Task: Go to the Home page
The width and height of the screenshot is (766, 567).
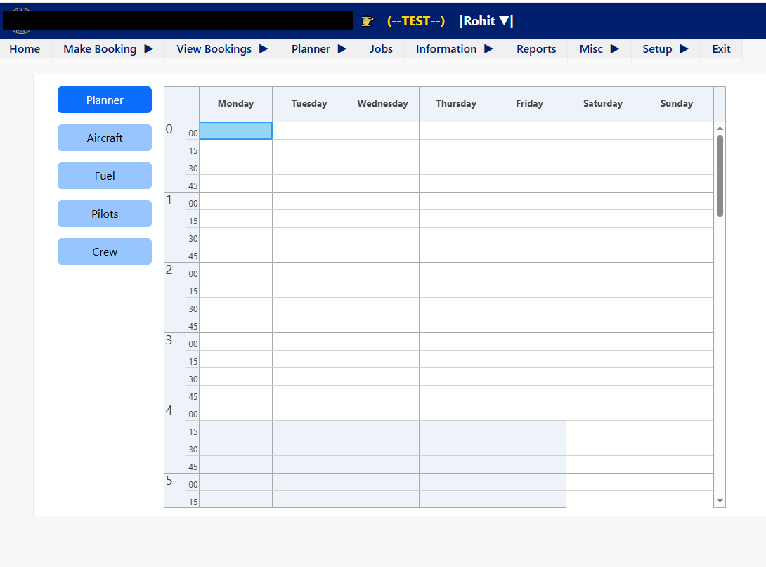Action: [25, 49]
